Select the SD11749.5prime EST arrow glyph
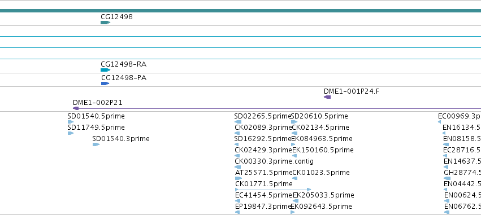Viewport: 481px width, 215px height. (x=71, y=133)
